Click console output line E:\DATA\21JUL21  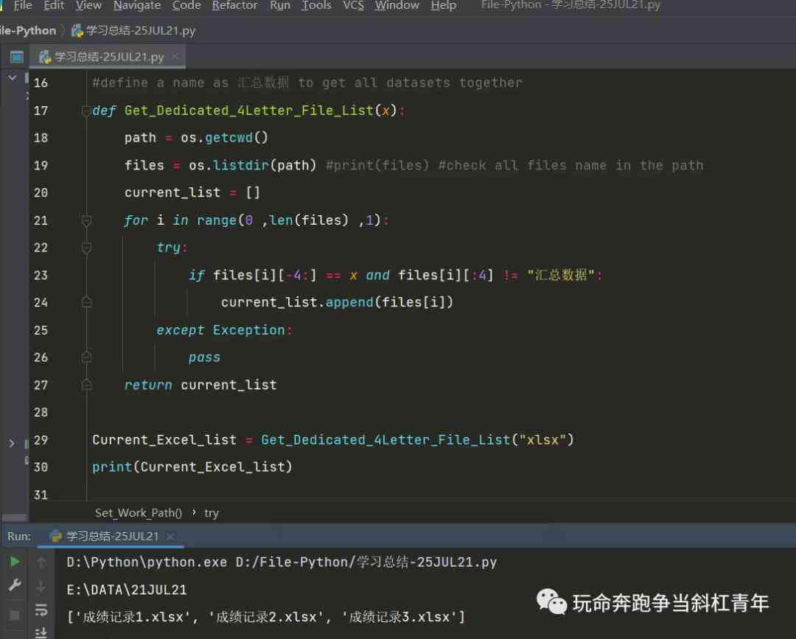coord(127,590)
